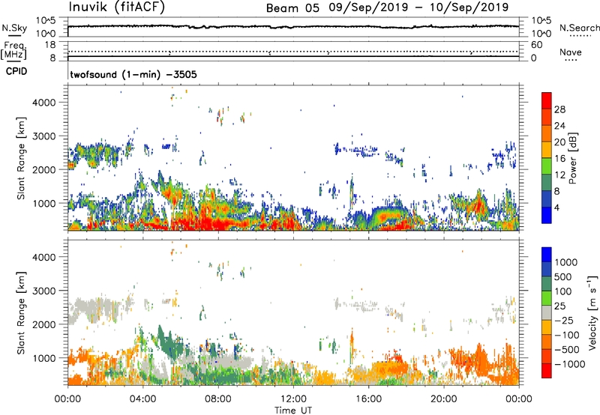
Task: Click the 'Freq. [MHz]' axis label
Action: (x=13, y=50)
